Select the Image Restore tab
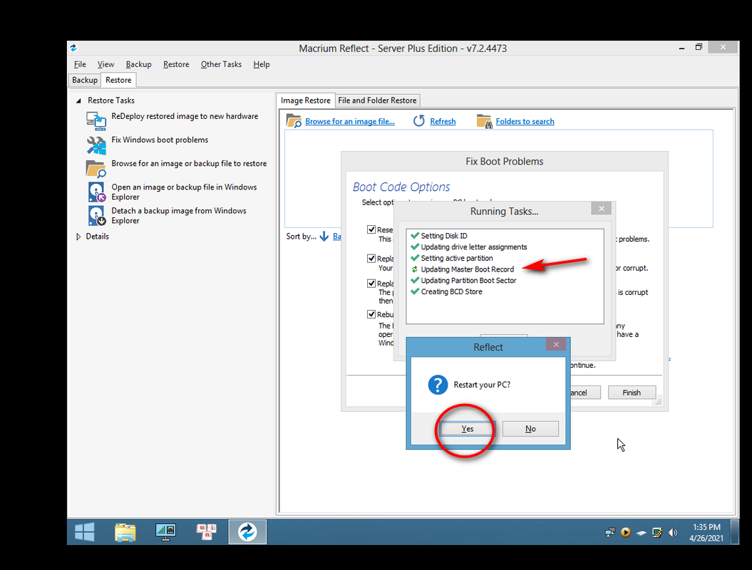752x570 pixels. tap(306, 100)
